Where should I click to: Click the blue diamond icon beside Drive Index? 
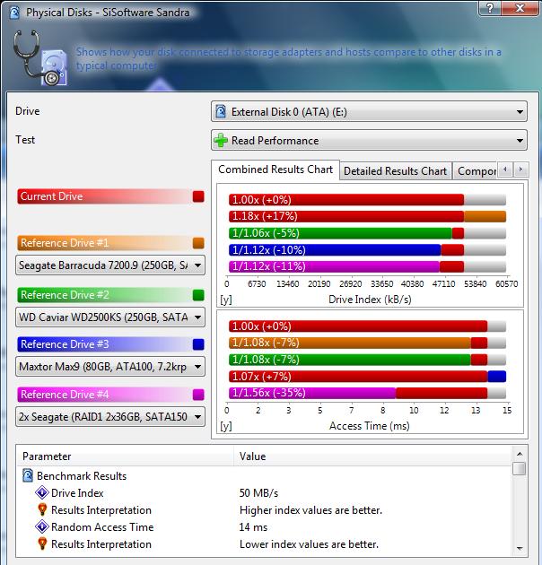[42, 492]
